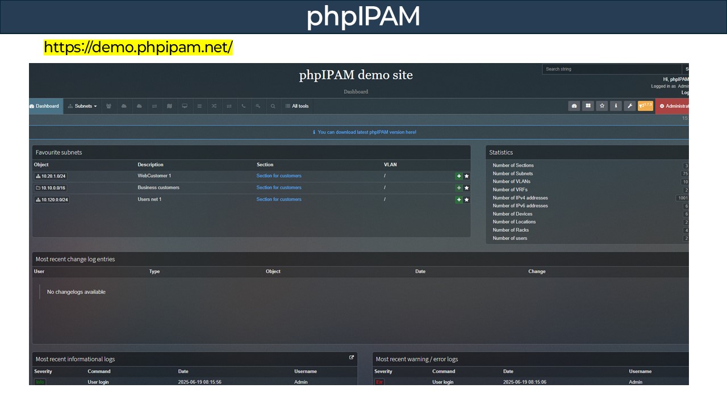Click the 'phpIPAM demo site' heading
Screen dimensions: 727x409
coord(356,75)
